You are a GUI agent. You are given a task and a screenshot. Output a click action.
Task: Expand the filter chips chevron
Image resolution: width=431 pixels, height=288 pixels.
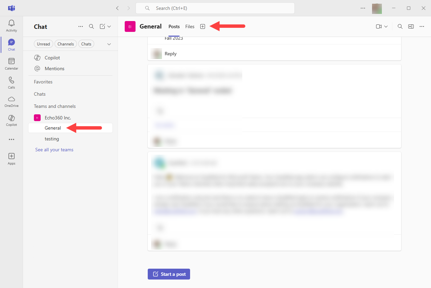click(109, 44)
